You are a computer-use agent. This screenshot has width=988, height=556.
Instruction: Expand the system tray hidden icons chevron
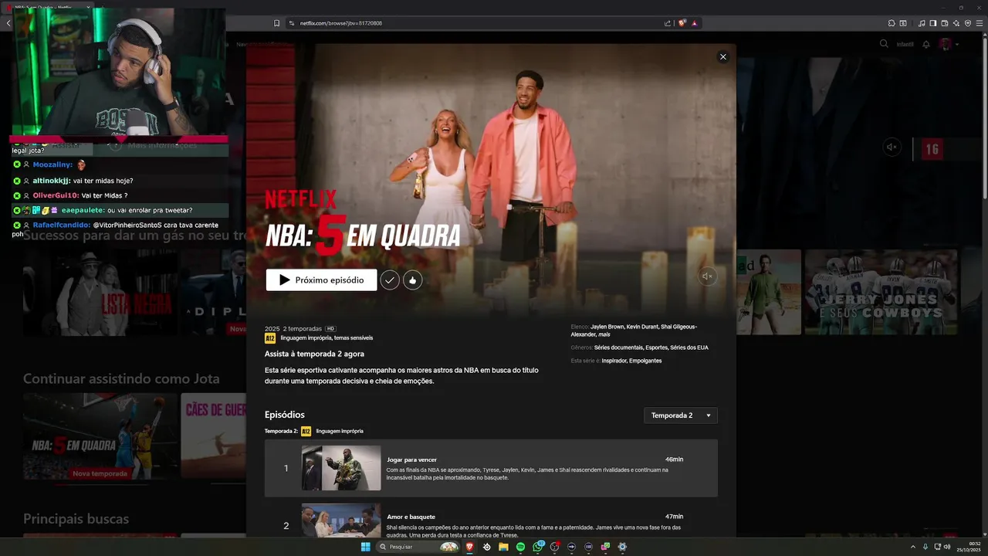[x=912, y=547]
